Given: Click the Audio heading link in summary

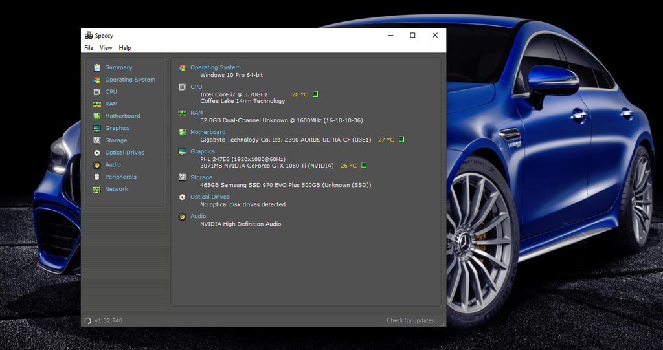Looking at the screenshot, I should tap(198, 217).
